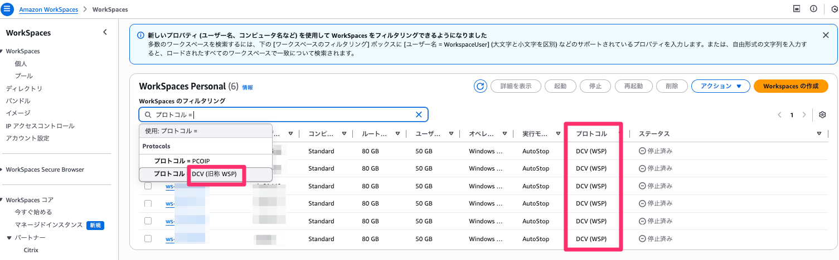The image size is (839, 260).
Task: Select the checkbox in the second-to-last WorkSpace row
Action: coord(148,221)
